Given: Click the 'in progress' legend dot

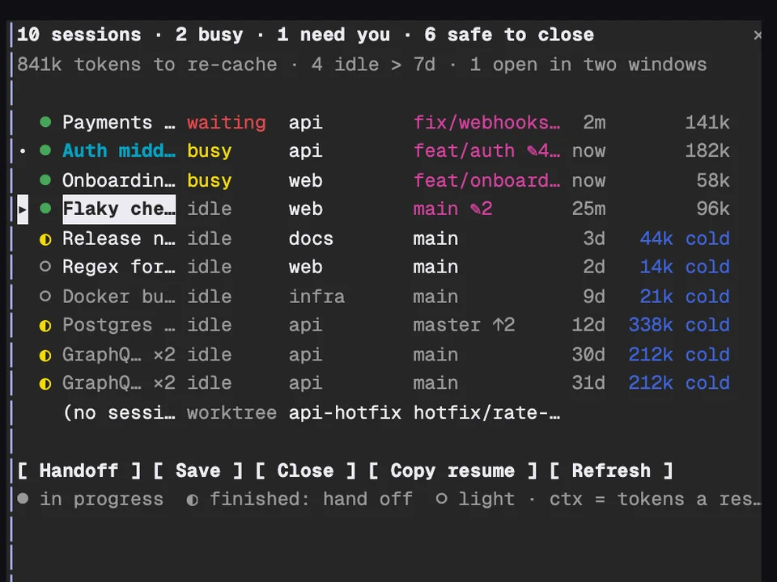Looking at the screenshot, I should [23, 499].
